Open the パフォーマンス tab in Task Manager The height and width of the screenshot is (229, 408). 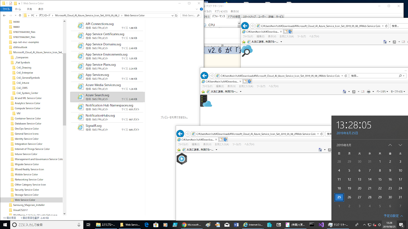coord(219,16)
